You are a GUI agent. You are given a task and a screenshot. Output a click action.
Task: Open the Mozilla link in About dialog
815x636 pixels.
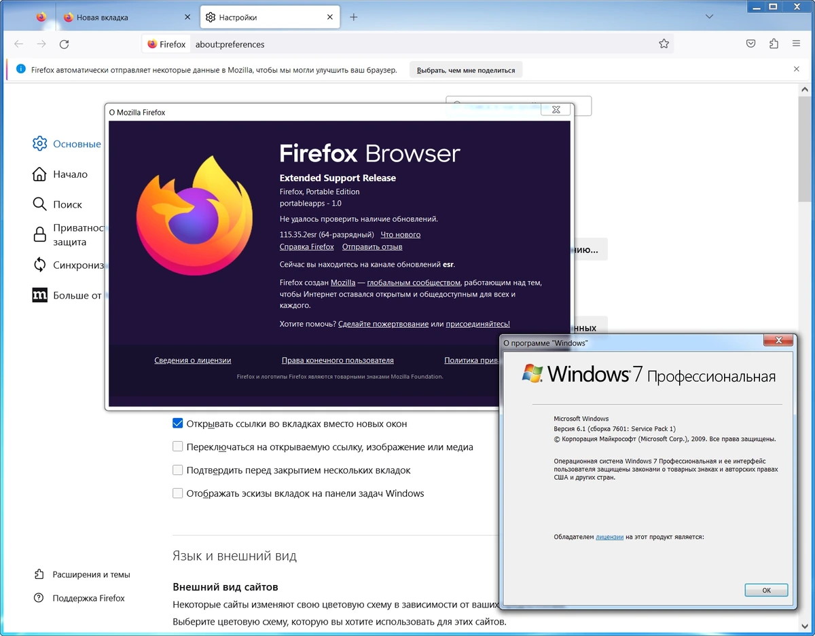click(x=343, y=282)
